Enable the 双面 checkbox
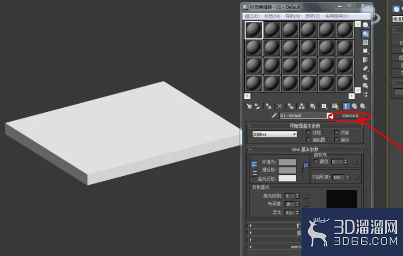 coord(336,133)
